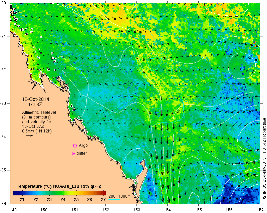Click color bar label 27
267x213 pixels.
pos(103,200)
